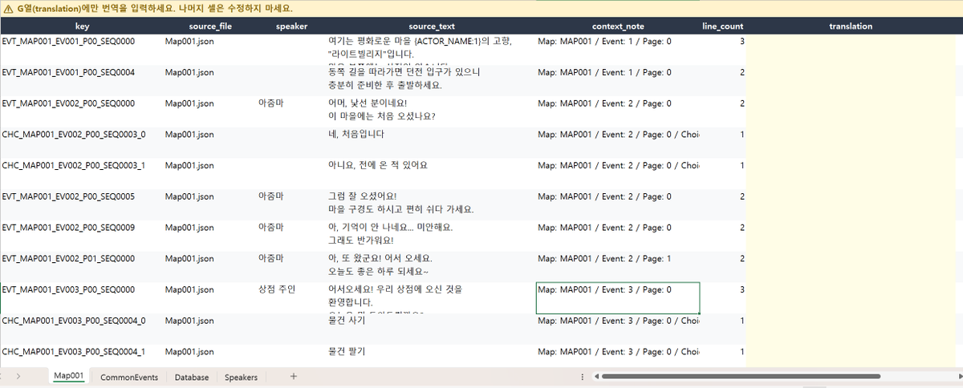Click translation cell for '물건 사기' row

tap(851, 329)
